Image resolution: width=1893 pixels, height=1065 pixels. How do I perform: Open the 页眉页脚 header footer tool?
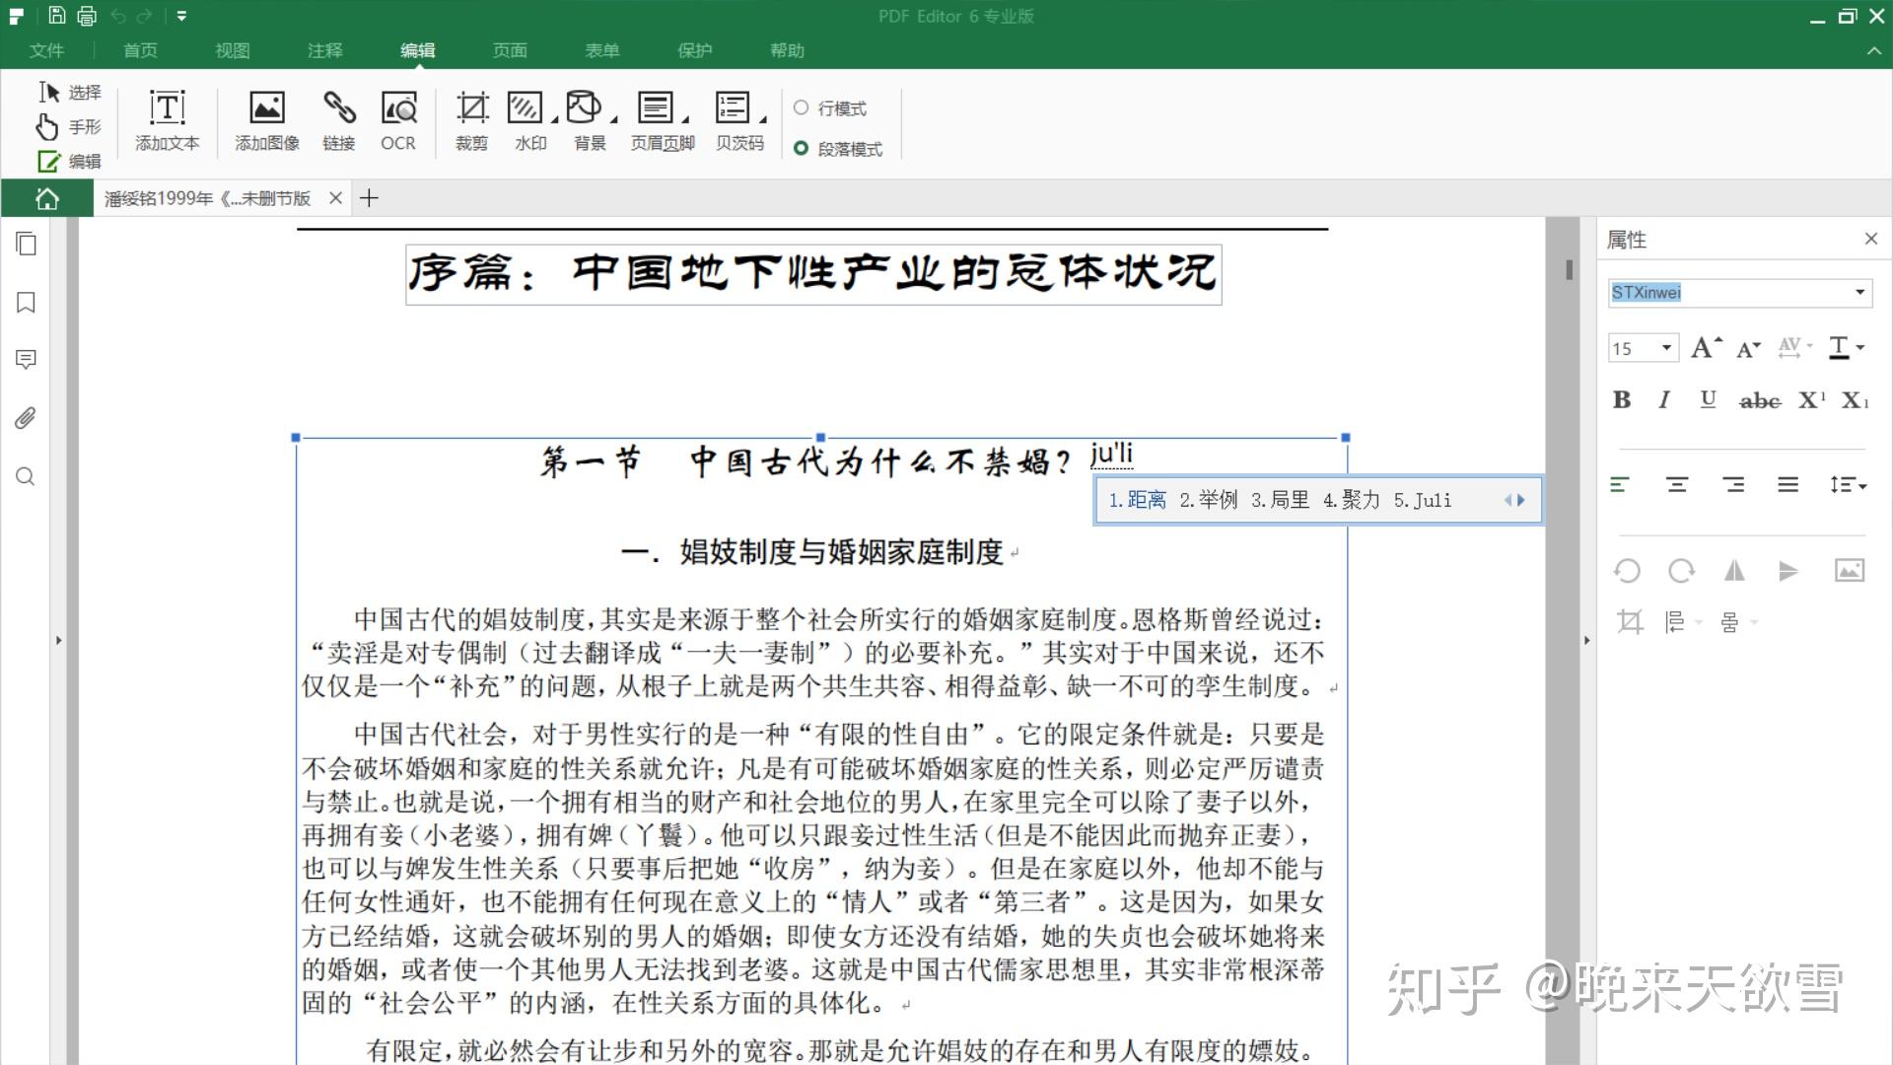663,120
